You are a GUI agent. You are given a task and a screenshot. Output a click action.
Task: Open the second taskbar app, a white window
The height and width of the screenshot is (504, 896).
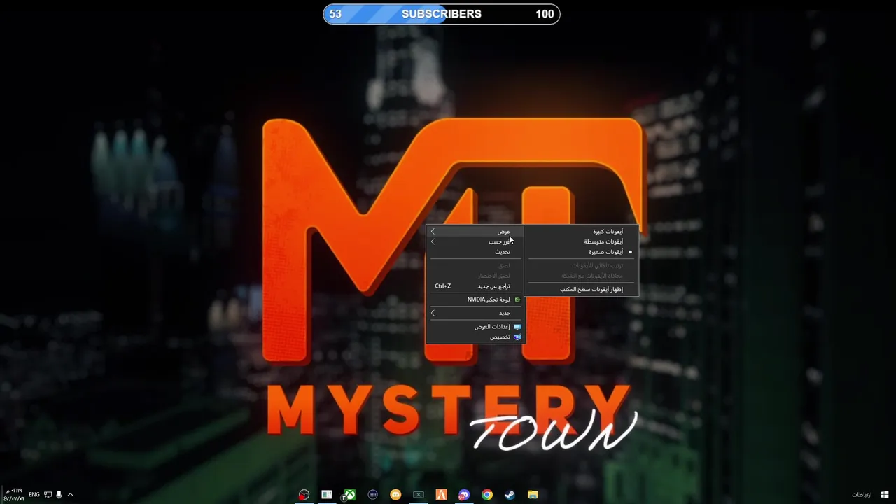click(327, 495)
